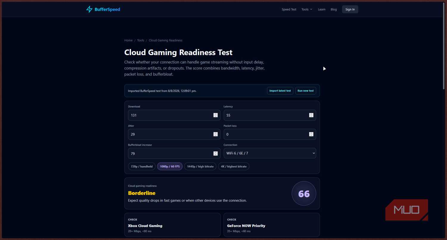Open the Learn nav link
The width and height of the screenshot is (447, 240).
pos(322,10)
